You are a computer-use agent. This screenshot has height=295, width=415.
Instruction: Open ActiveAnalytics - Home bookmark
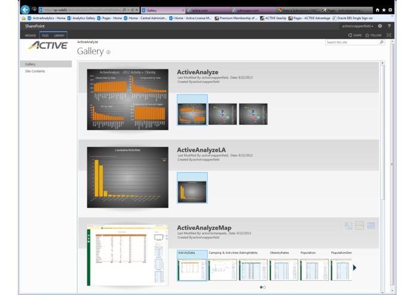(x=47, y=19)
